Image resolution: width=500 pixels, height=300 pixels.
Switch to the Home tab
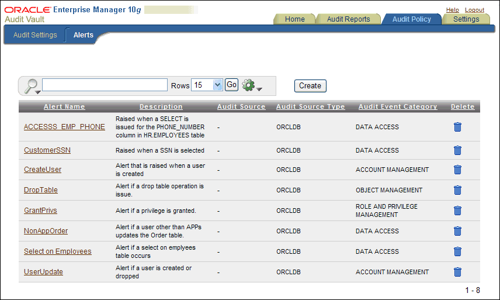(294, 19)
